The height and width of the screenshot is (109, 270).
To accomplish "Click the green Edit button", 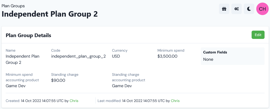I will coord(258,35).
